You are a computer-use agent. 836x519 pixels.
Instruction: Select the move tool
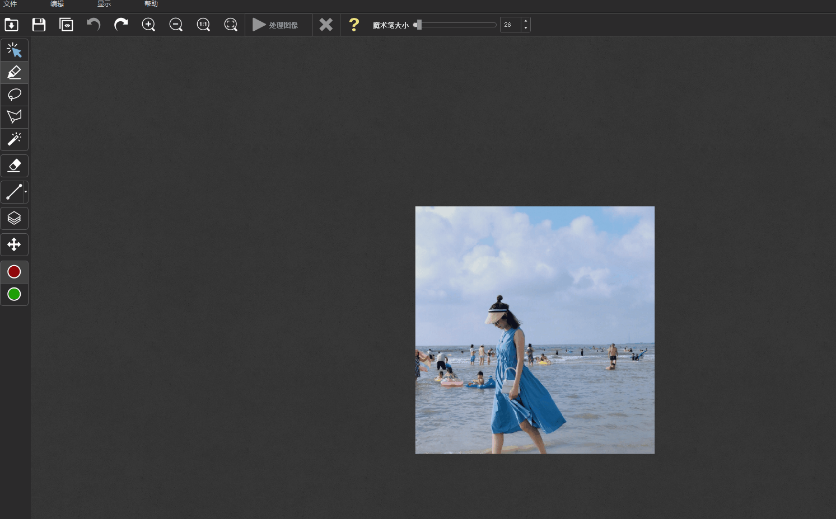14,244
